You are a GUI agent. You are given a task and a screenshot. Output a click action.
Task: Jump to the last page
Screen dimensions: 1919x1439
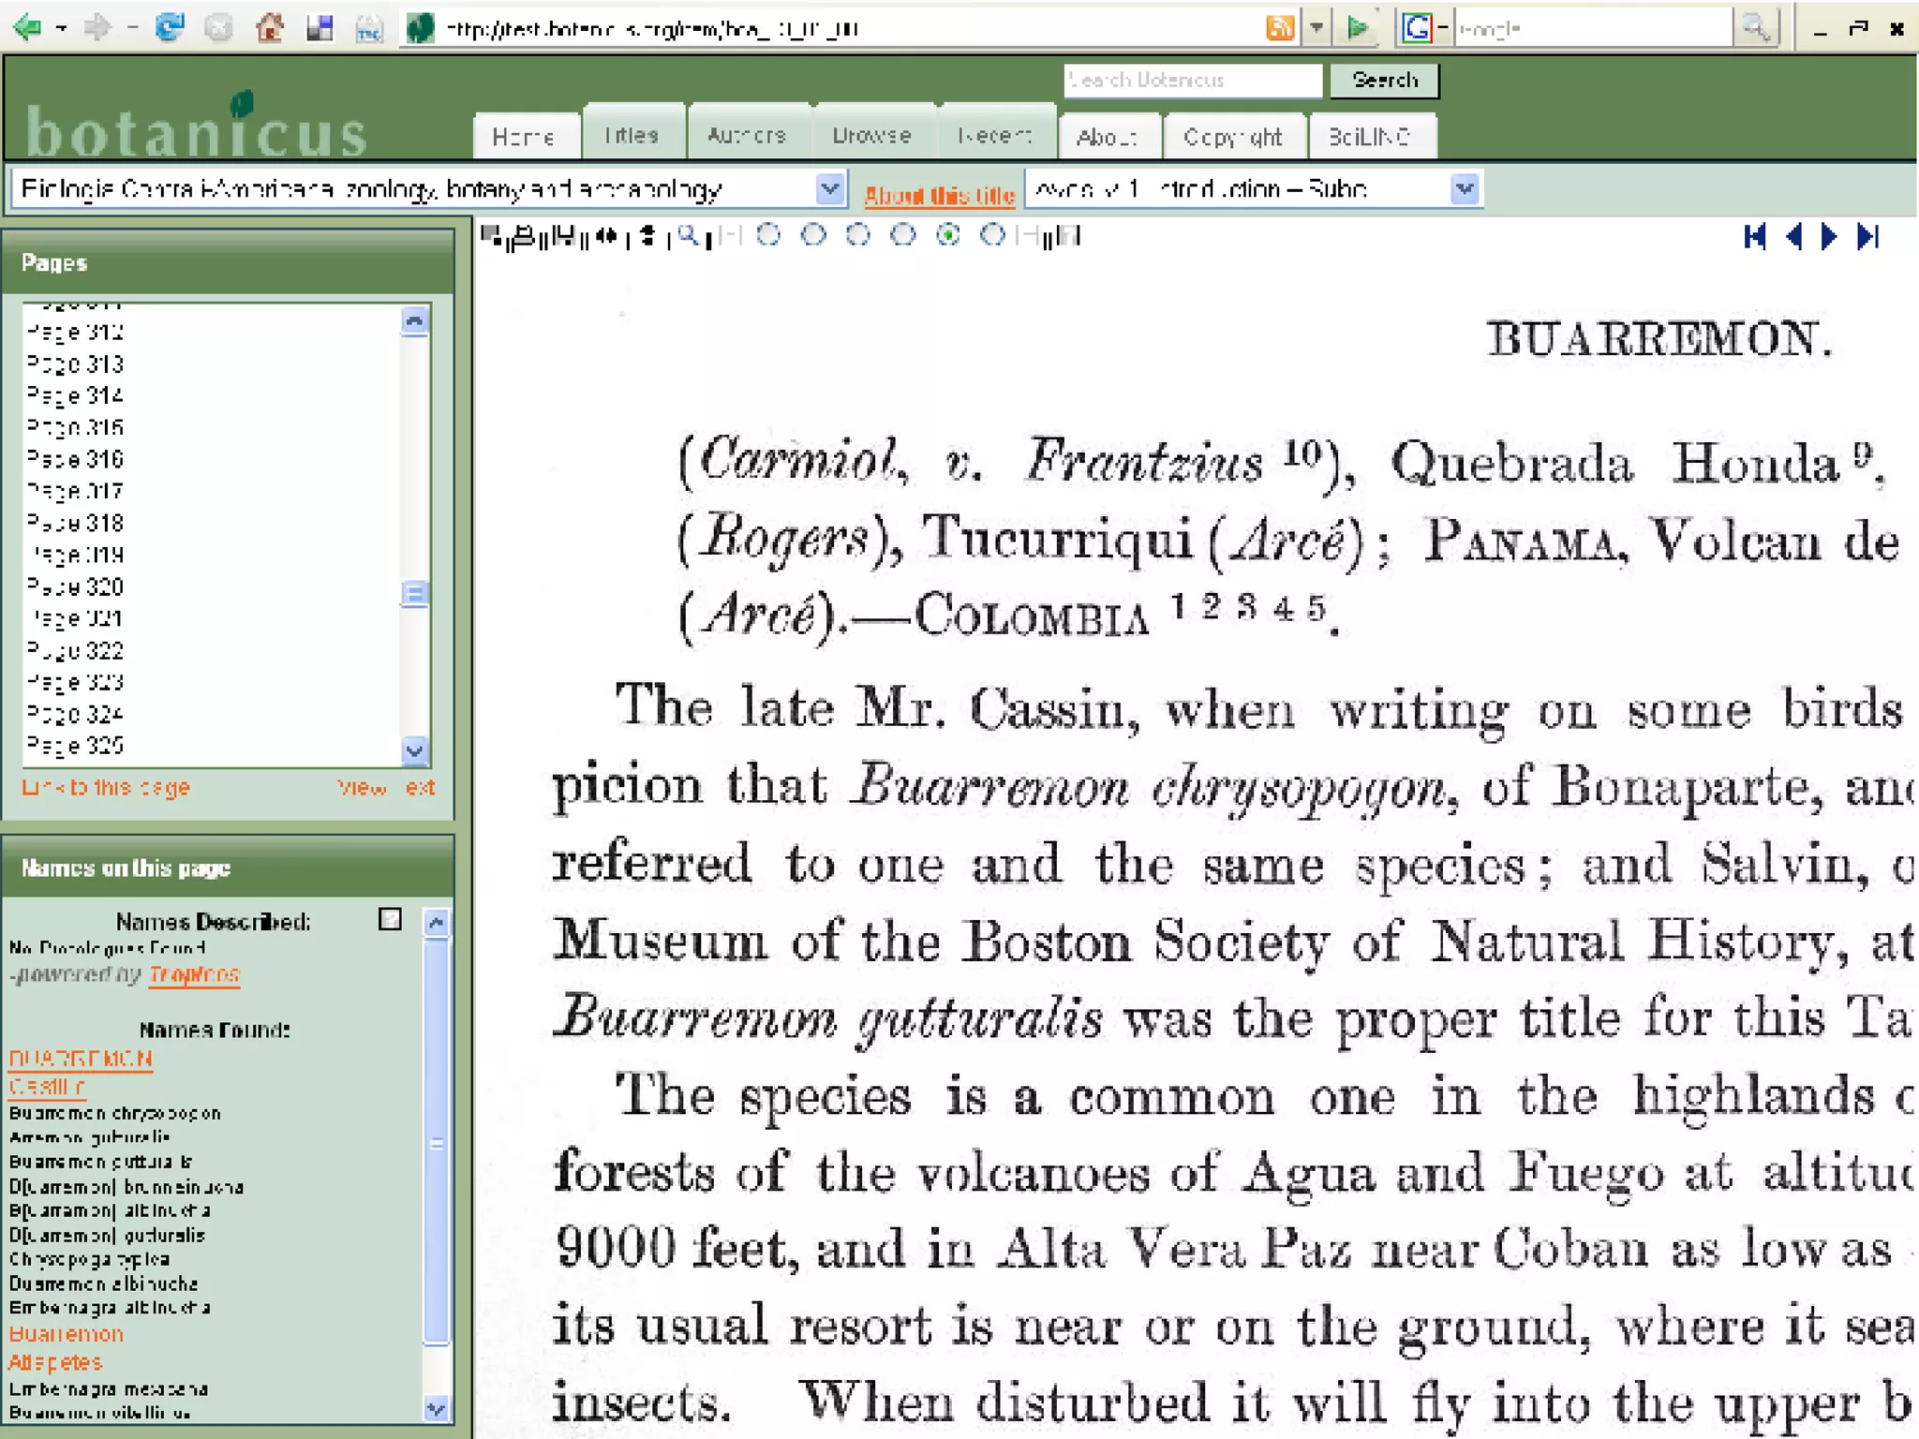1868,236
